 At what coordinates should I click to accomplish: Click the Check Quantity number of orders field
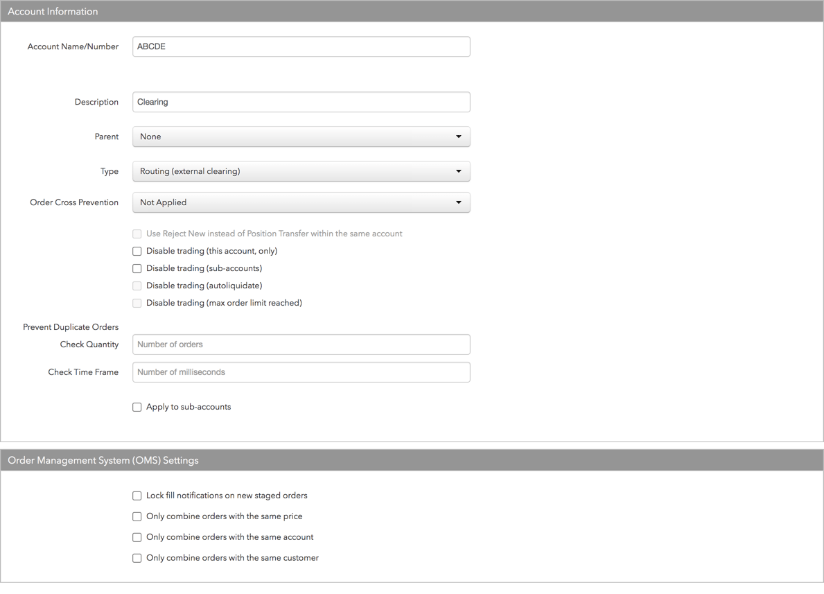301,344
